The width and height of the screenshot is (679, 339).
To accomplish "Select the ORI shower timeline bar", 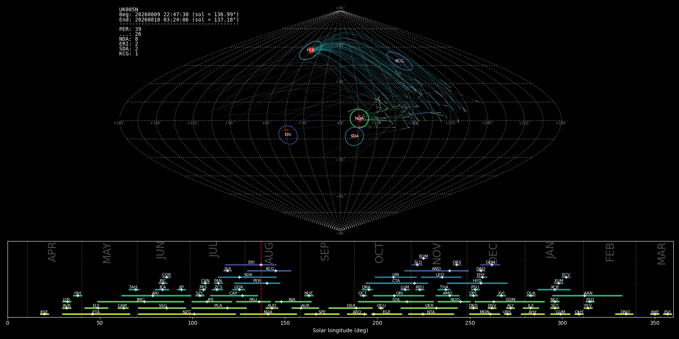I will 399,296.
